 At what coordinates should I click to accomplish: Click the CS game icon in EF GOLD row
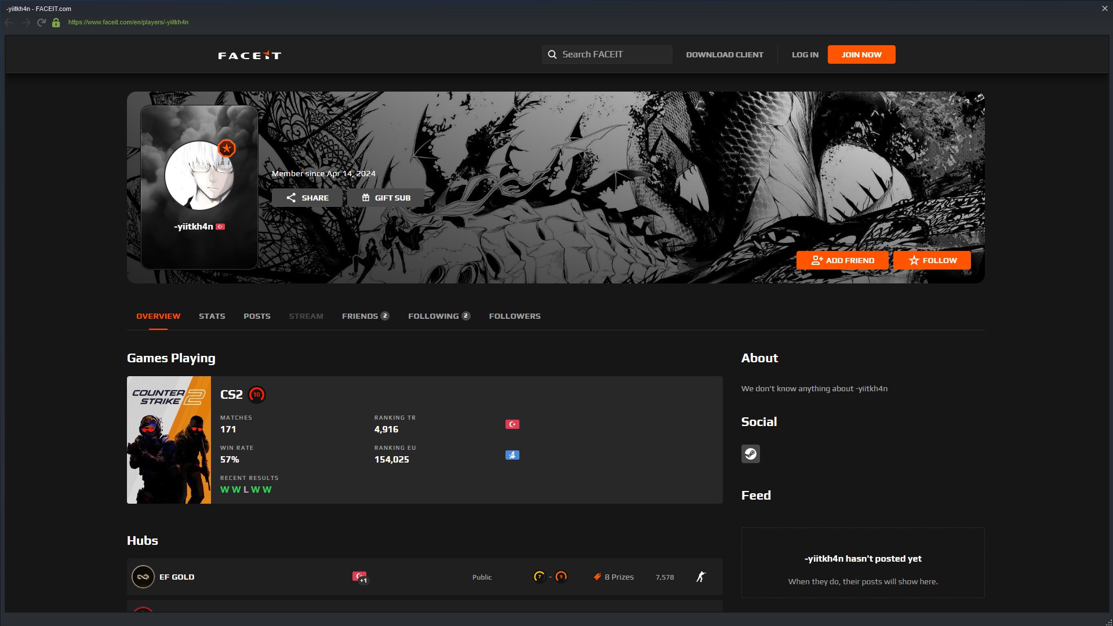click(701, 577)
